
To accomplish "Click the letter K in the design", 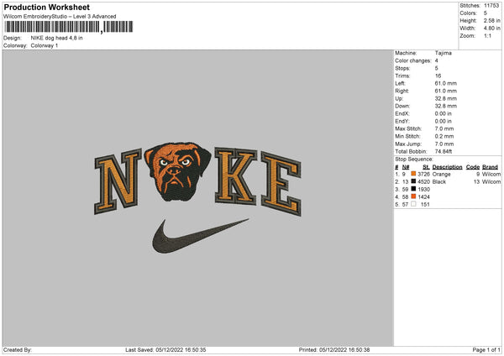I will pos(235,176).
